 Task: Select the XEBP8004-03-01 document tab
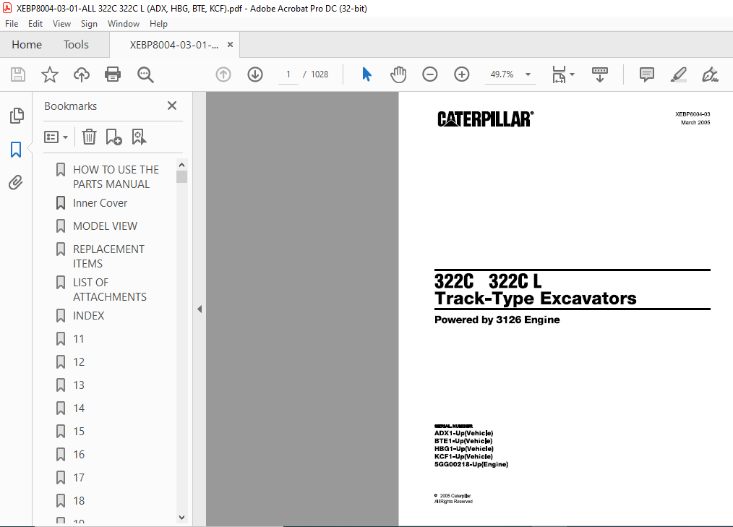(x=174, y=45)
